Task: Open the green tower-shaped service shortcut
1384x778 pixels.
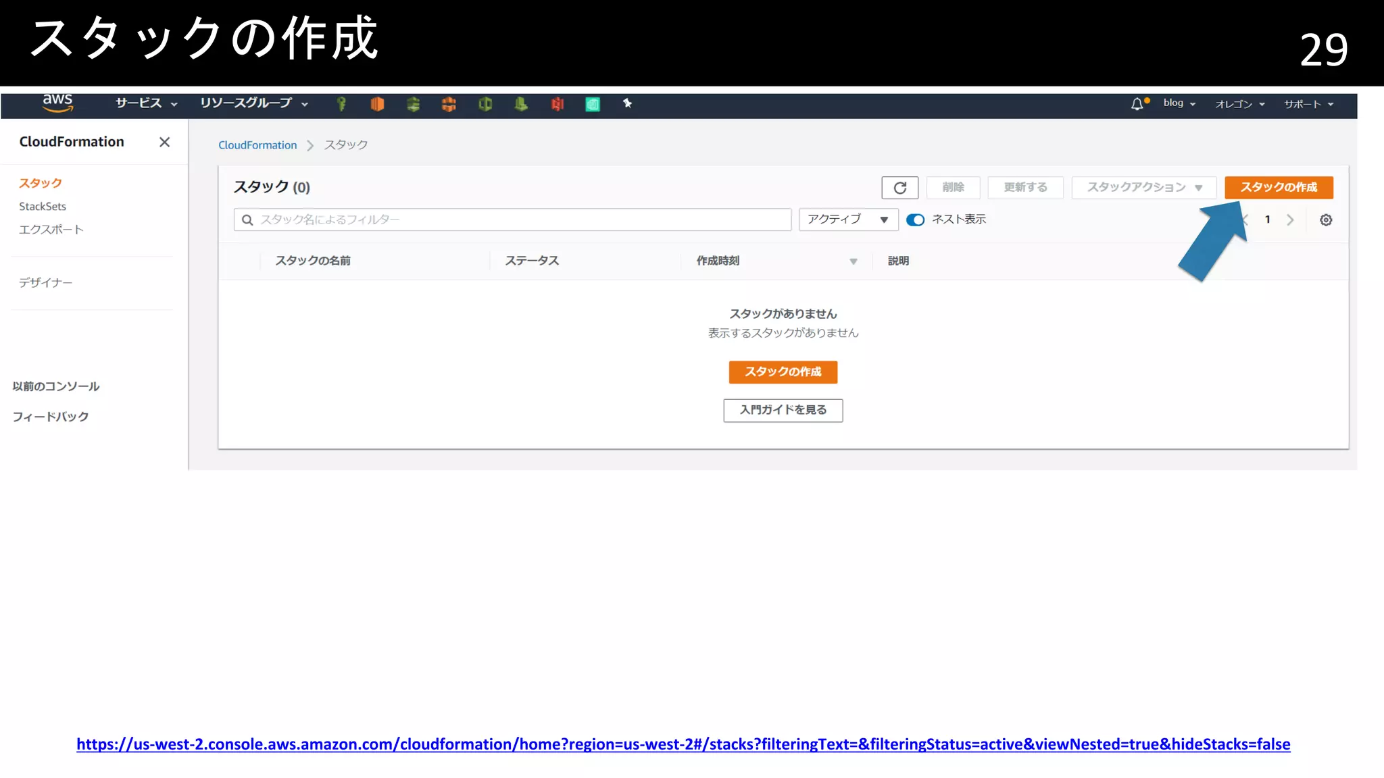Action: tap(521, 104)
